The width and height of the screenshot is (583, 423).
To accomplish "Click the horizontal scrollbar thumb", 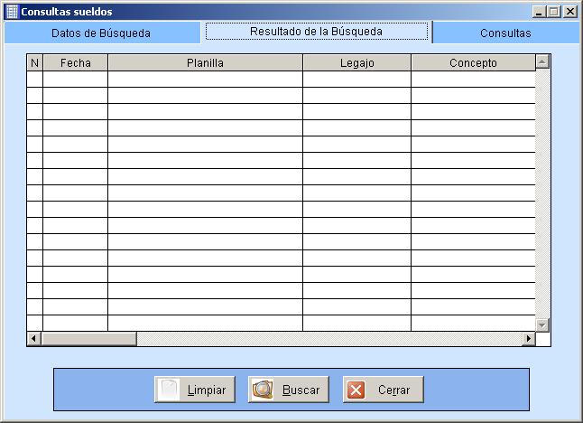I will coord(88,339).
